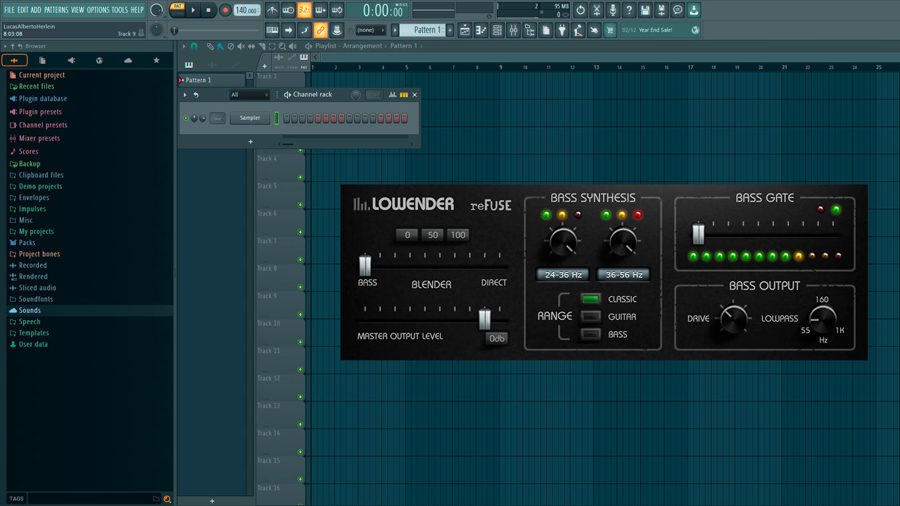Click the tempo field showing 140.000

[247, 10]
